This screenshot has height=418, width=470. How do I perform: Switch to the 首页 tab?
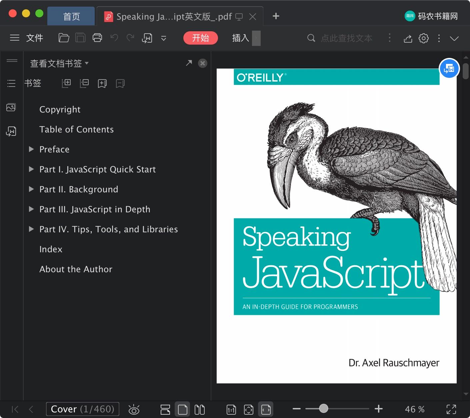[x=71, y=16]
